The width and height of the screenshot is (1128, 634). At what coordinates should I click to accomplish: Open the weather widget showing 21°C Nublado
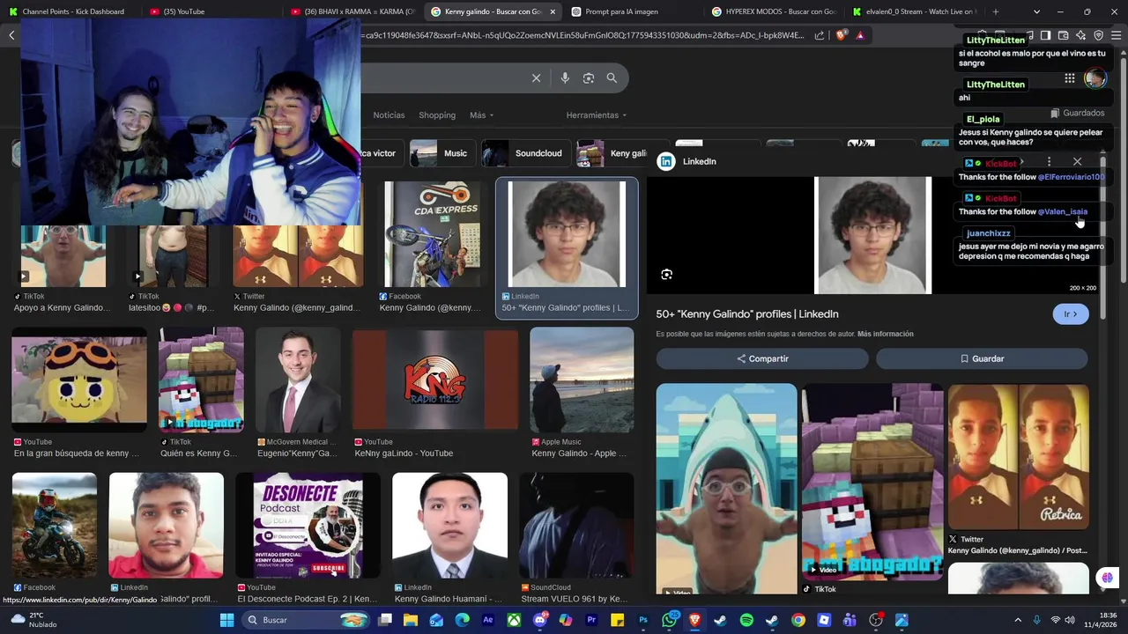click(33, 620)
